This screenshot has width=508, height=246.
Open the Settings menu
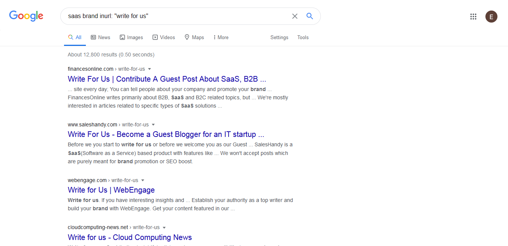[279, 37]
